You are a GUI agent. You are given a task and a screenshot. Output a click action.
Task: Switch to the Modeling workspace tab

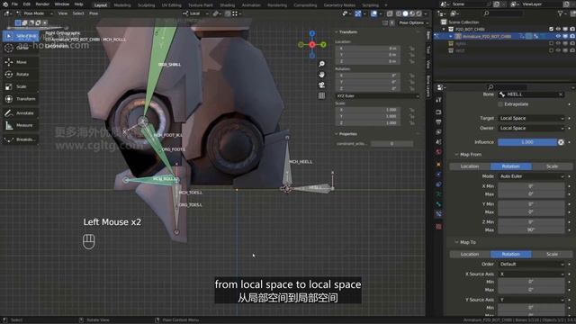(122, 5)
